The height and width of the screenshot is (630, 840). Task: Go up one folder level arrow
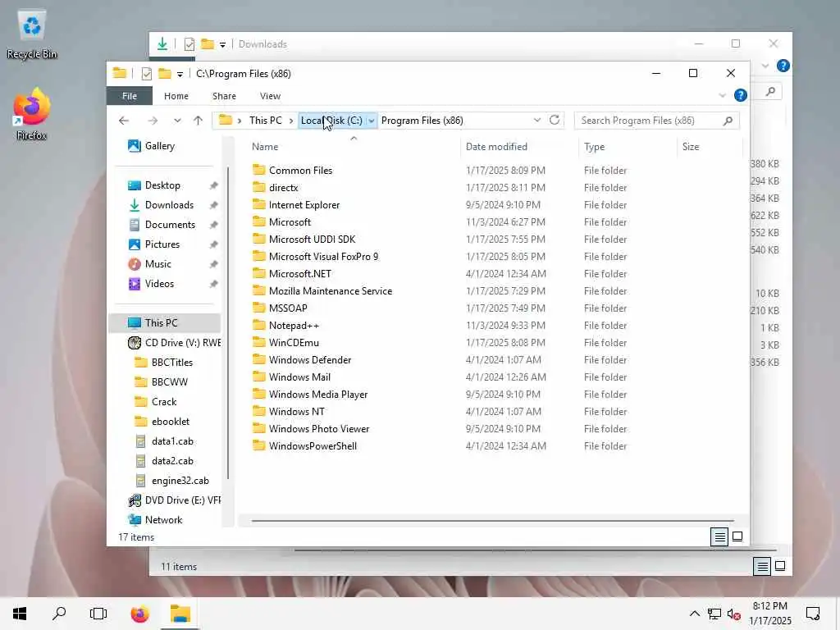point(199,121)
